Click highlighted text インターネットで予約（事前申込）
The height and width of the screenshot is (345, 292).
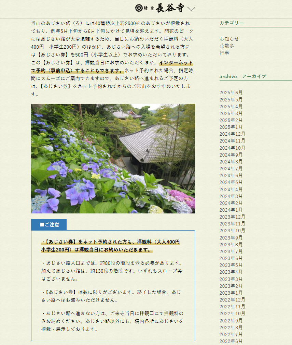[x=112, y=67]
